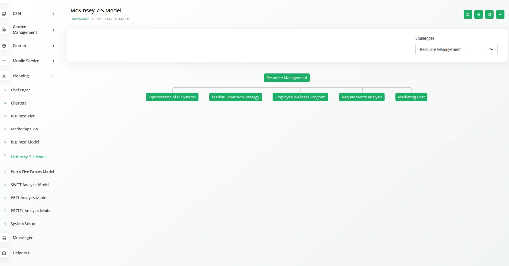Open Helpdesk via its headset icon
The image size is (509, 266).
click(x=4, y=253)
